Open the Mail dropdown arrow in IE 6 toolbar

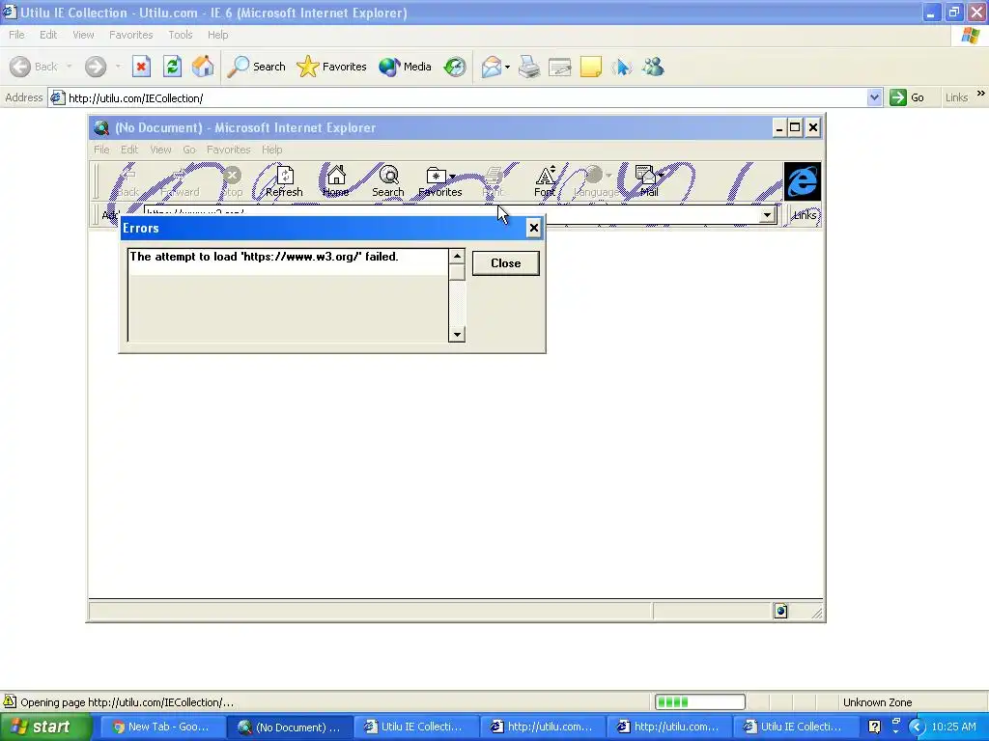[507, 67]
